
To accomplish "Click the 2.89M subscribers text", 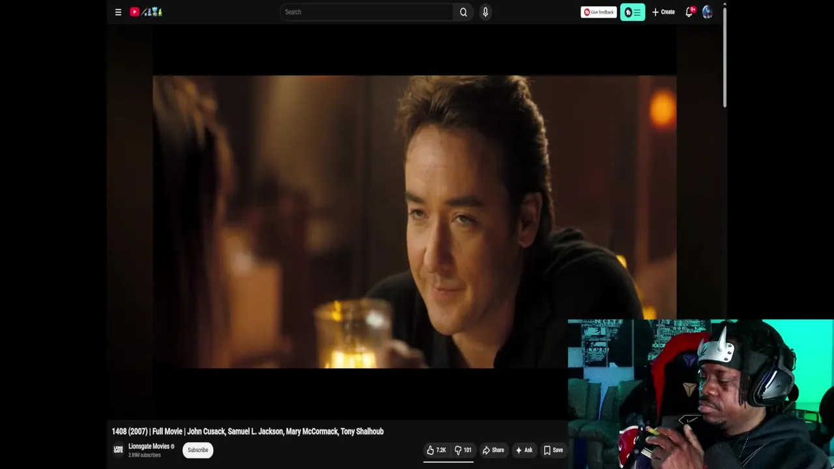I will tap(145, 455).
